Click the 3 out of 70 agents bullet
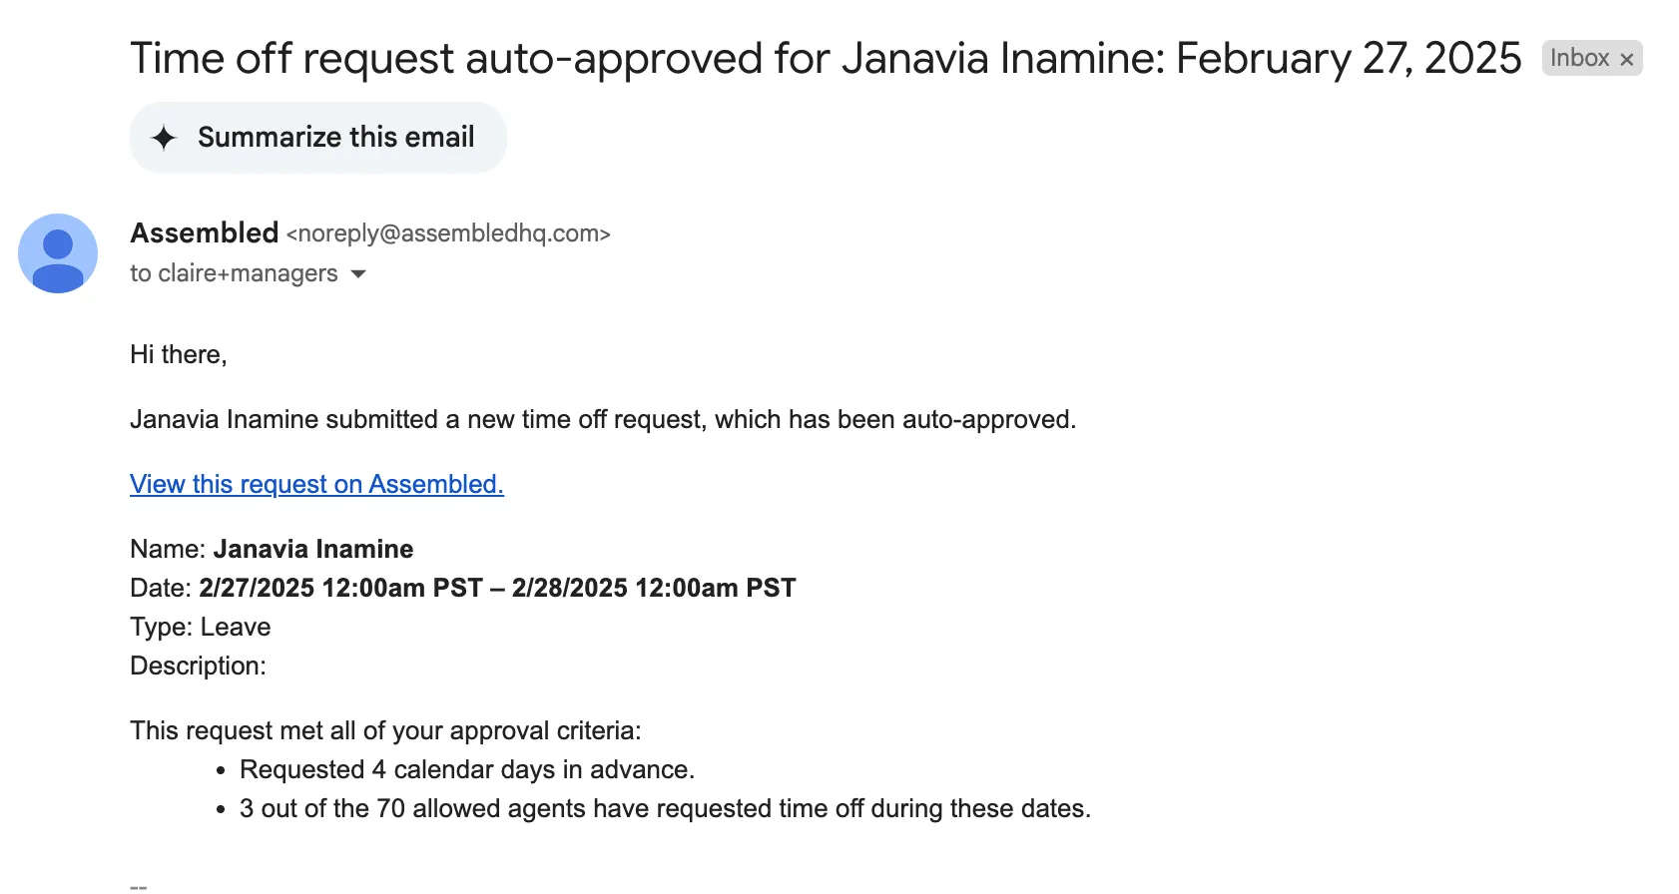 (665, 808)
